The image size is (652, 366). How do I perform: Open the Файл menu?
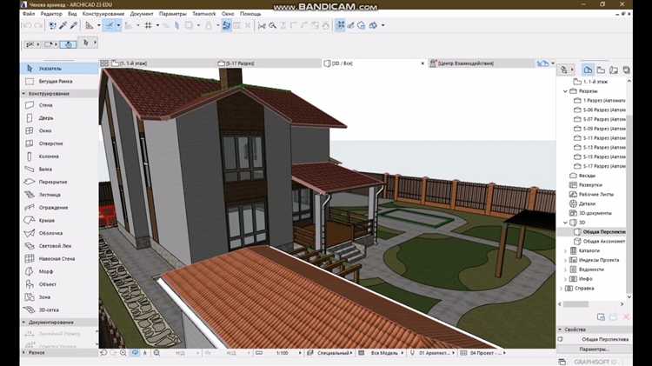click(x=29, y=14)
